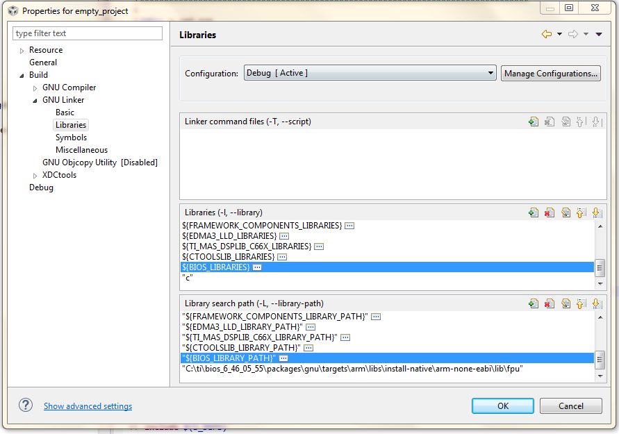Collapse the Build tree node
This screenshot has width=619, height=434.
pos(22,76)
